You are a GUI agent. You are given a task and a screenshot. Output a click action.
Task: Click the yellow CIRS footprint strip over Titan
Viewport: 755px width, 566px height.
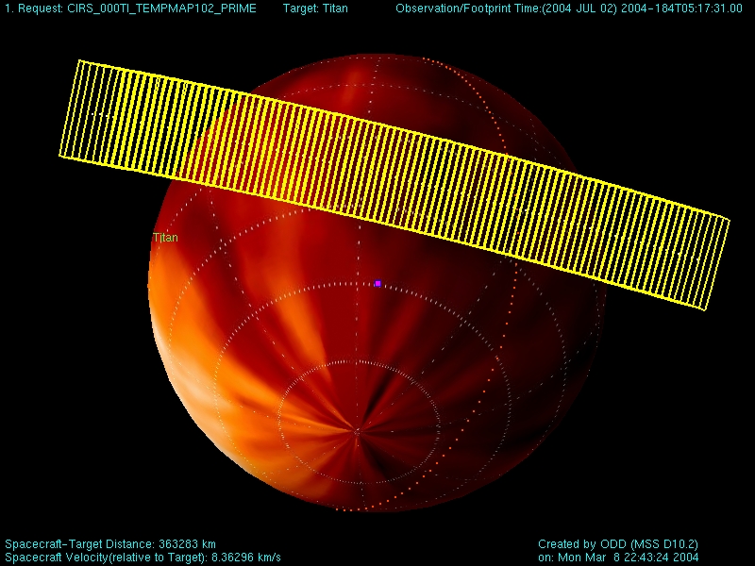click(x=394, y=185)
